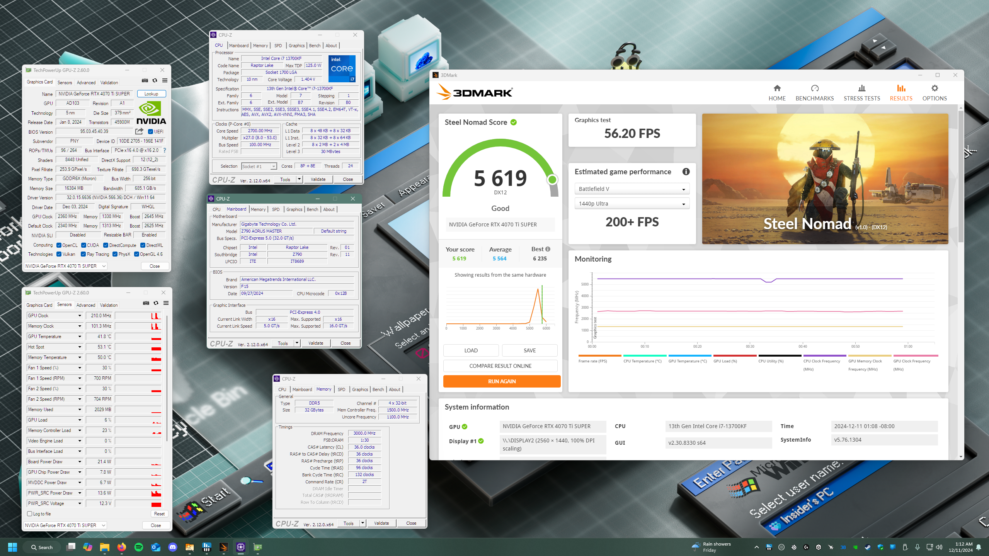Expand the GPU Clock sensor dropdown
The height and width of the screenshot is (556, 989).
tap(80, 316)
